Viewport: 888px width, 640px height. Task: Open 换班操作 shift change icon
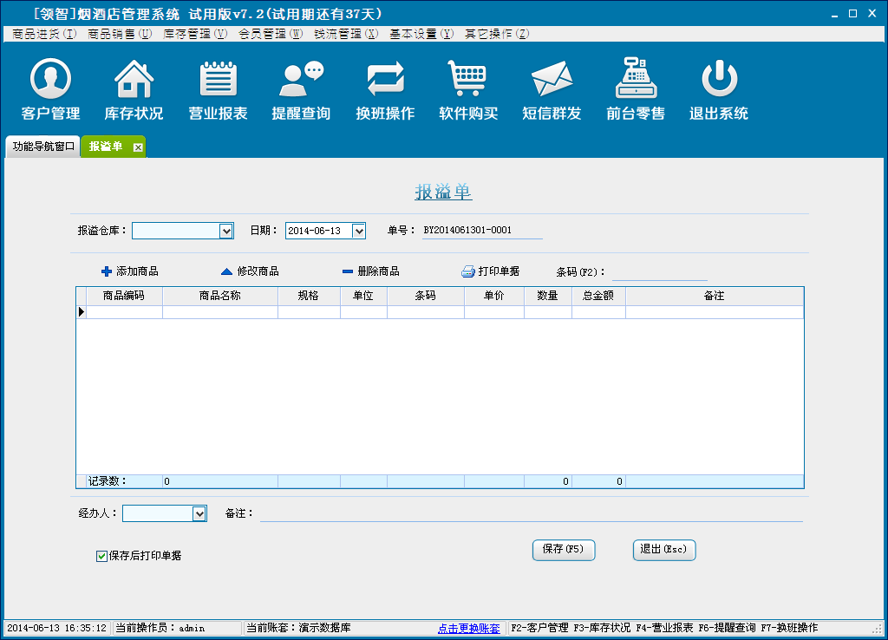tap(385, 80)
